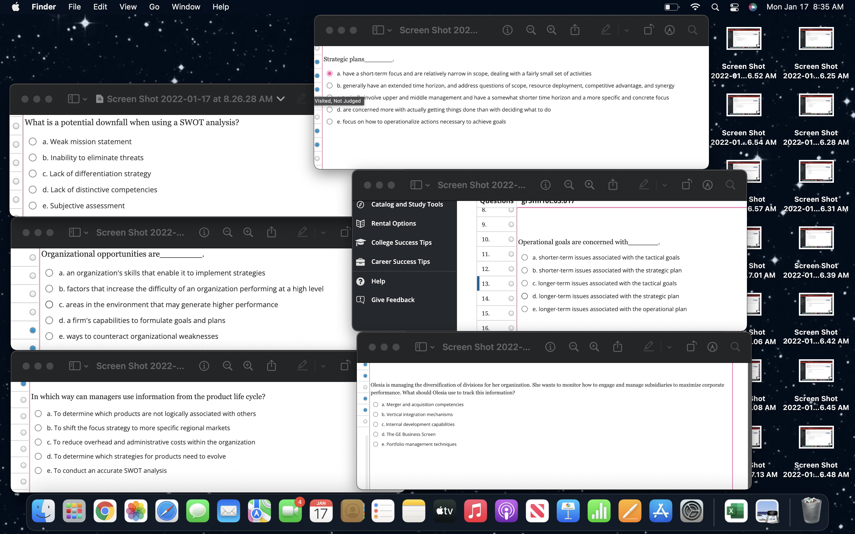855x534 pixels.
Task: Select 'a. shorter-term issues associated with the tactical goals'
Action: (525, 258)
